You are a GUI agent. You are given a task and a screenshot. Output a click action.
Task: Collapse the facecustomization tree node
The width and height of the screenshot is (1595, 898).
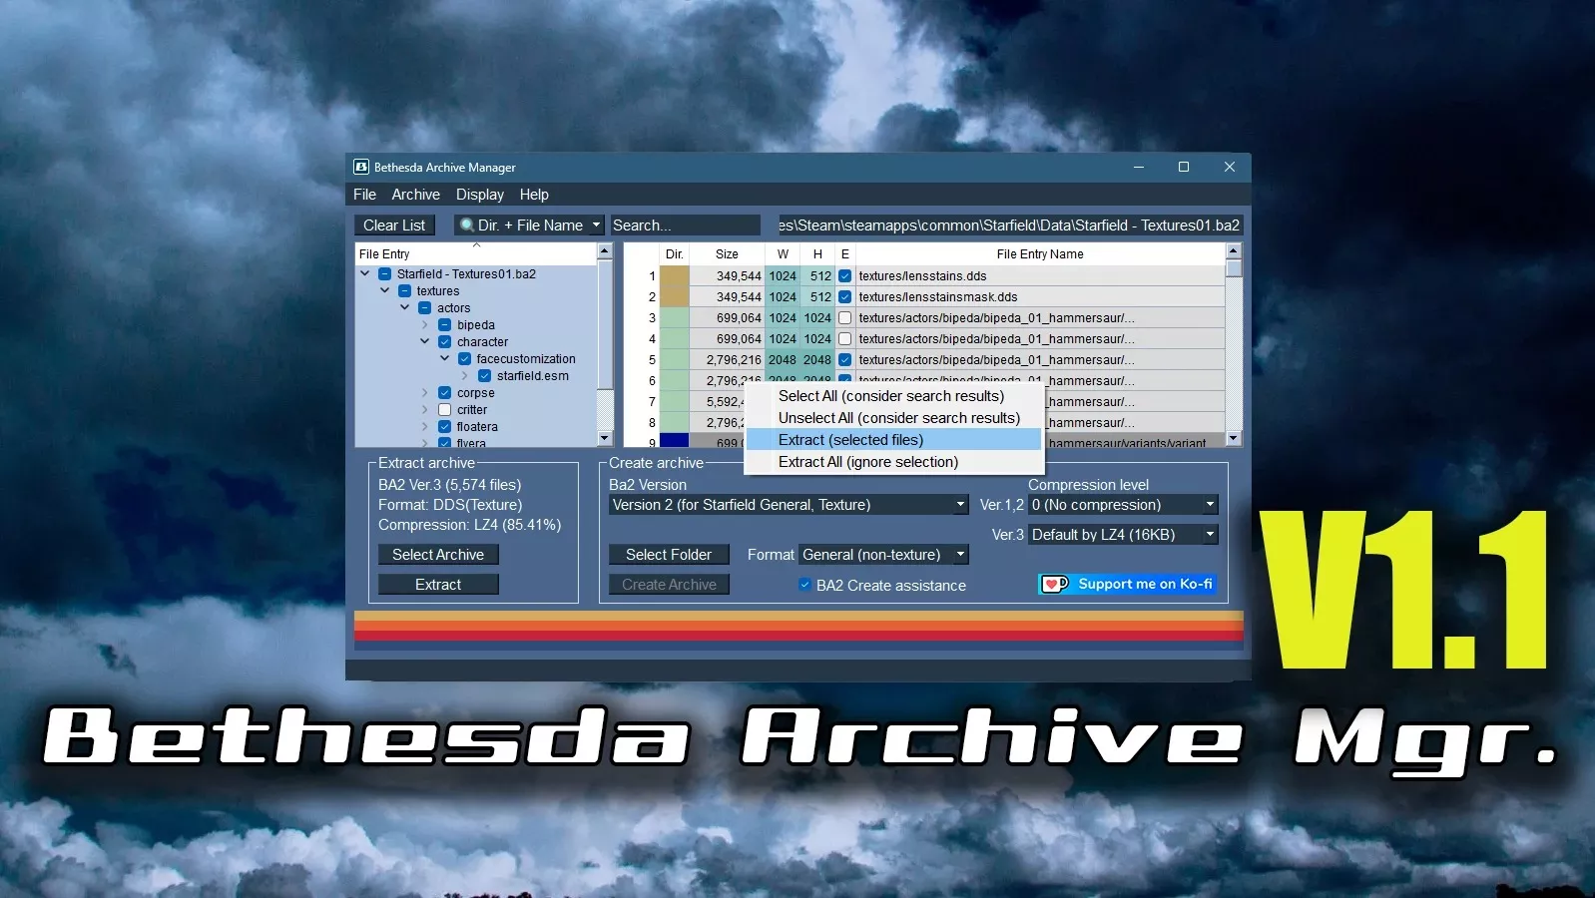click(x=445, y=359)
